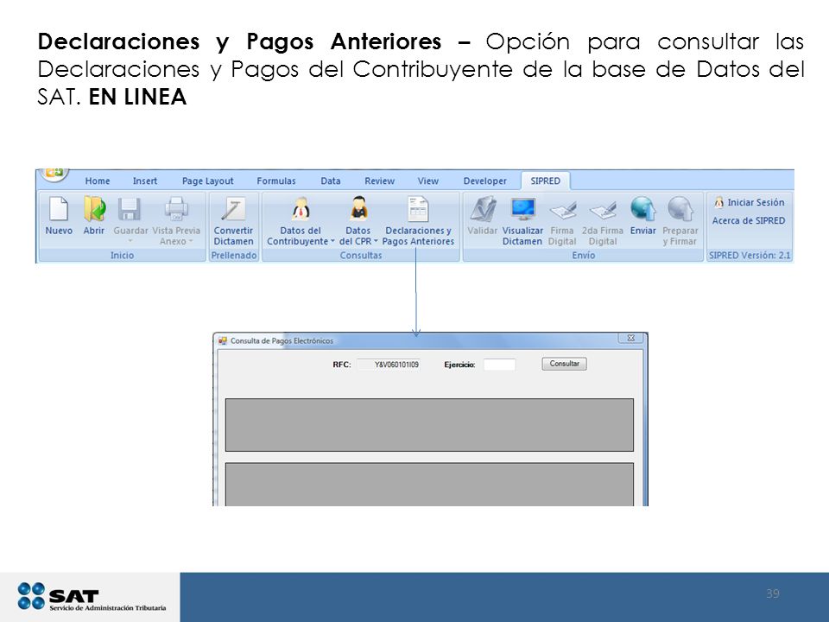Click the upper gray results grid
This screenshot has width=829, height=622.
(x=429, y=425)
